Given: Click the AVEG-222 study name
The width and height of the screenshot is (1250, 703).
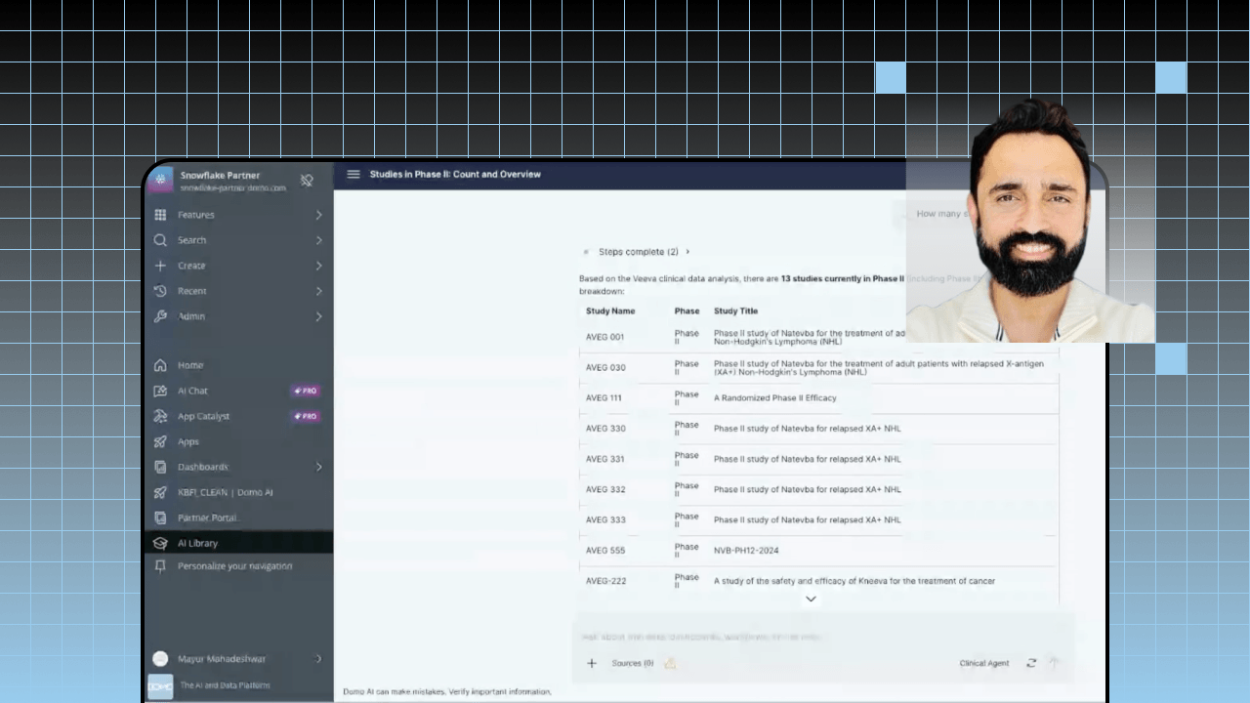Looking at the screenshot, I should 606,581.
